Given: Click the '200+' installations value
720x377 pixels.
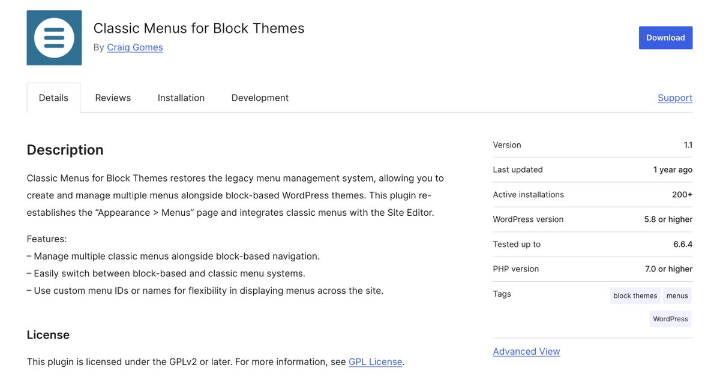Looking at the screenshot, I should [682, 195].
